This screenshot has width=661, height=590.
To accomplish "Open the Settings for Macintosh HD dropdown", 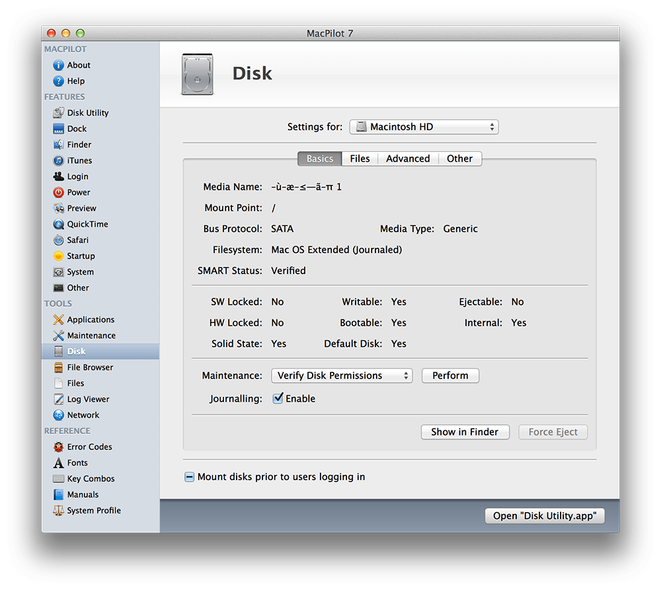I will tap(424, 127).
